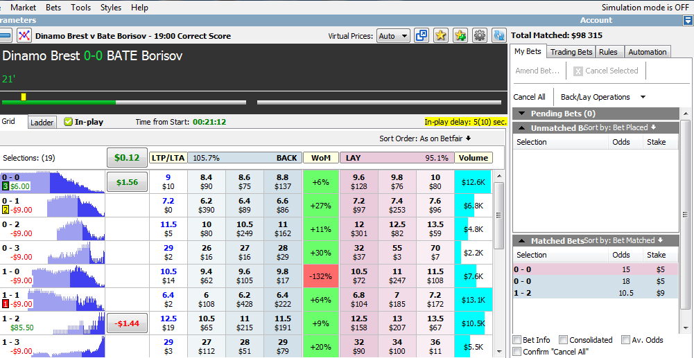
Task: Click the 1 - 0 selection price chart
Action: [69, 276]
